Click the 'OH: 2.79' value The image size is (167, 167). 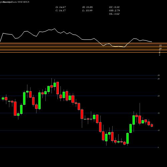coord(114,11)
